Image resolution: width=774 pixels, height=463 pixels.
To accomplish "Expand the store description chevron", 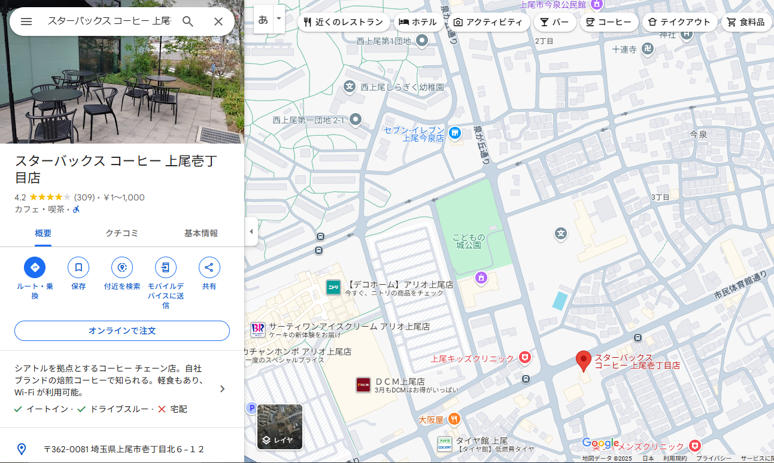I will point(223,389).
